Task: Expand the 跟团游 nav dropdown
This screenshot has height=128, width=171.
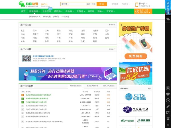Action: (58, 11)
